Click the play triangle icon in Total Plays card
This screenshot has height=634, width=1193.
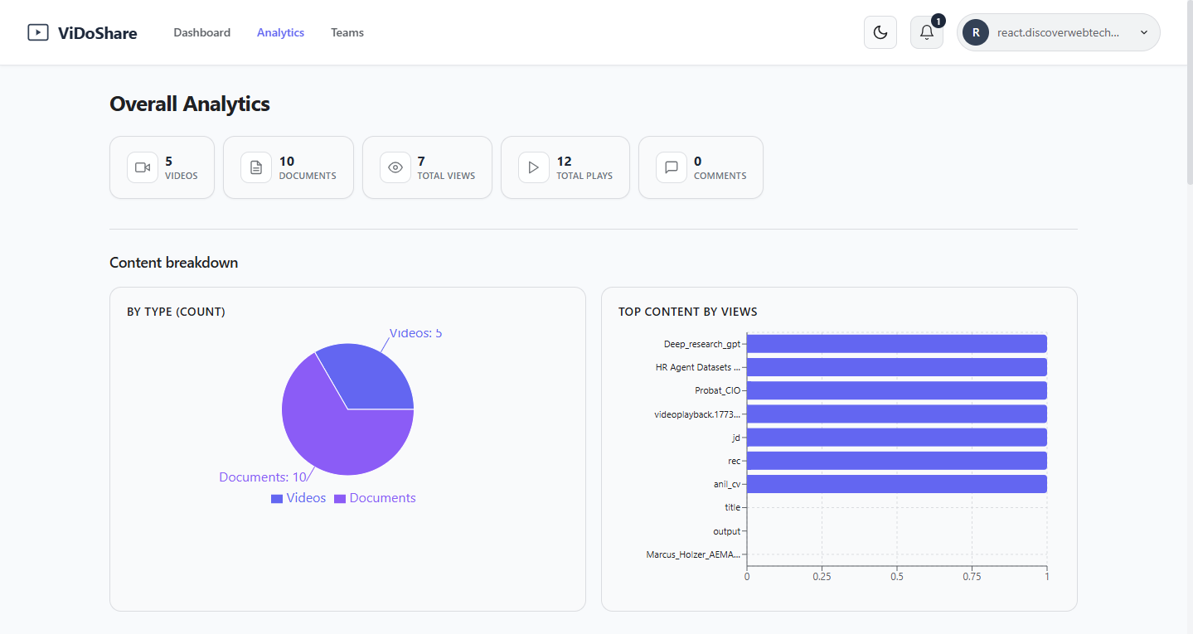(x=534, y=167)
